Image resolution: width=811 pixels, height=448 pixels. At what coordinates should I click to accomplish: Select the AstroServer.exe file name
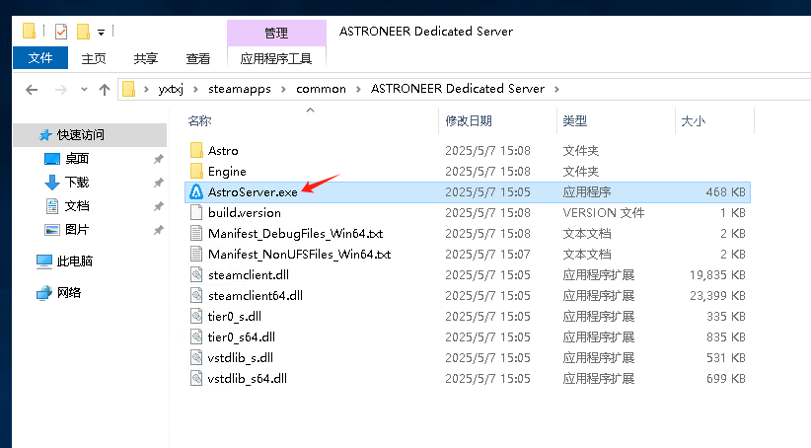[253, 192]
